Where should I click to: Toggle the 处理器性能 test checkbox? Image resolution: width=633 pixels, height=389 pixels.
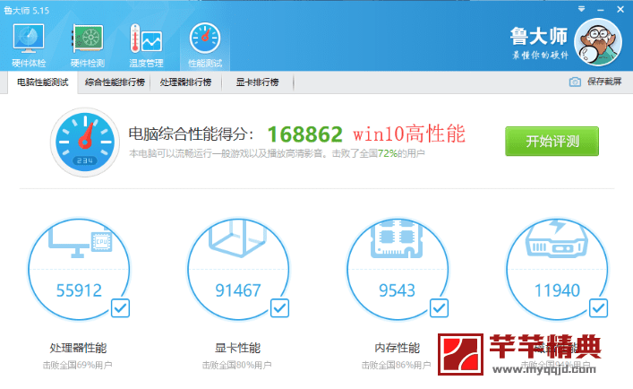coord(120,308)
